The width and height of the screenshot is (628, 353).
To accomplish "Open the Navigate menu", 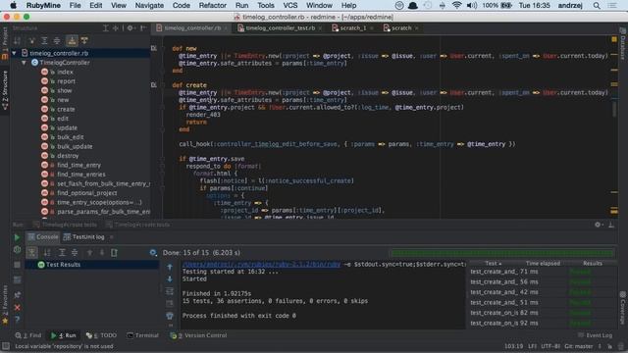I will point(149,6).
